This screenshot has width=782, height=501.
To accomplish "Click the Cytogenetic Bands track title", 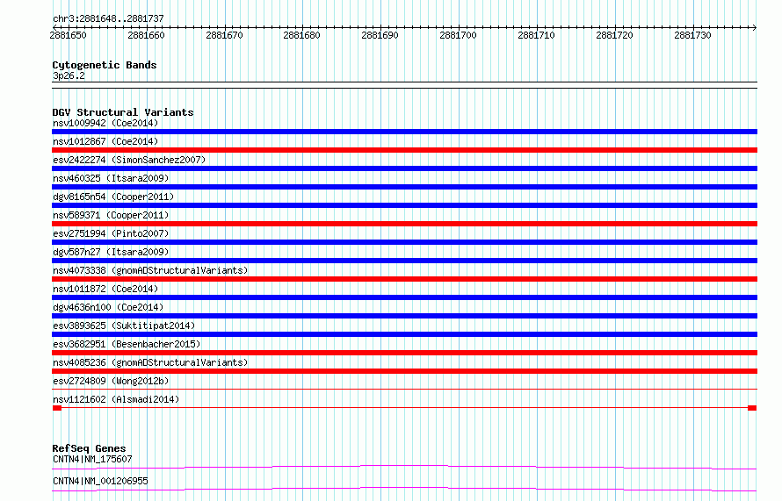I will [105, 65].
